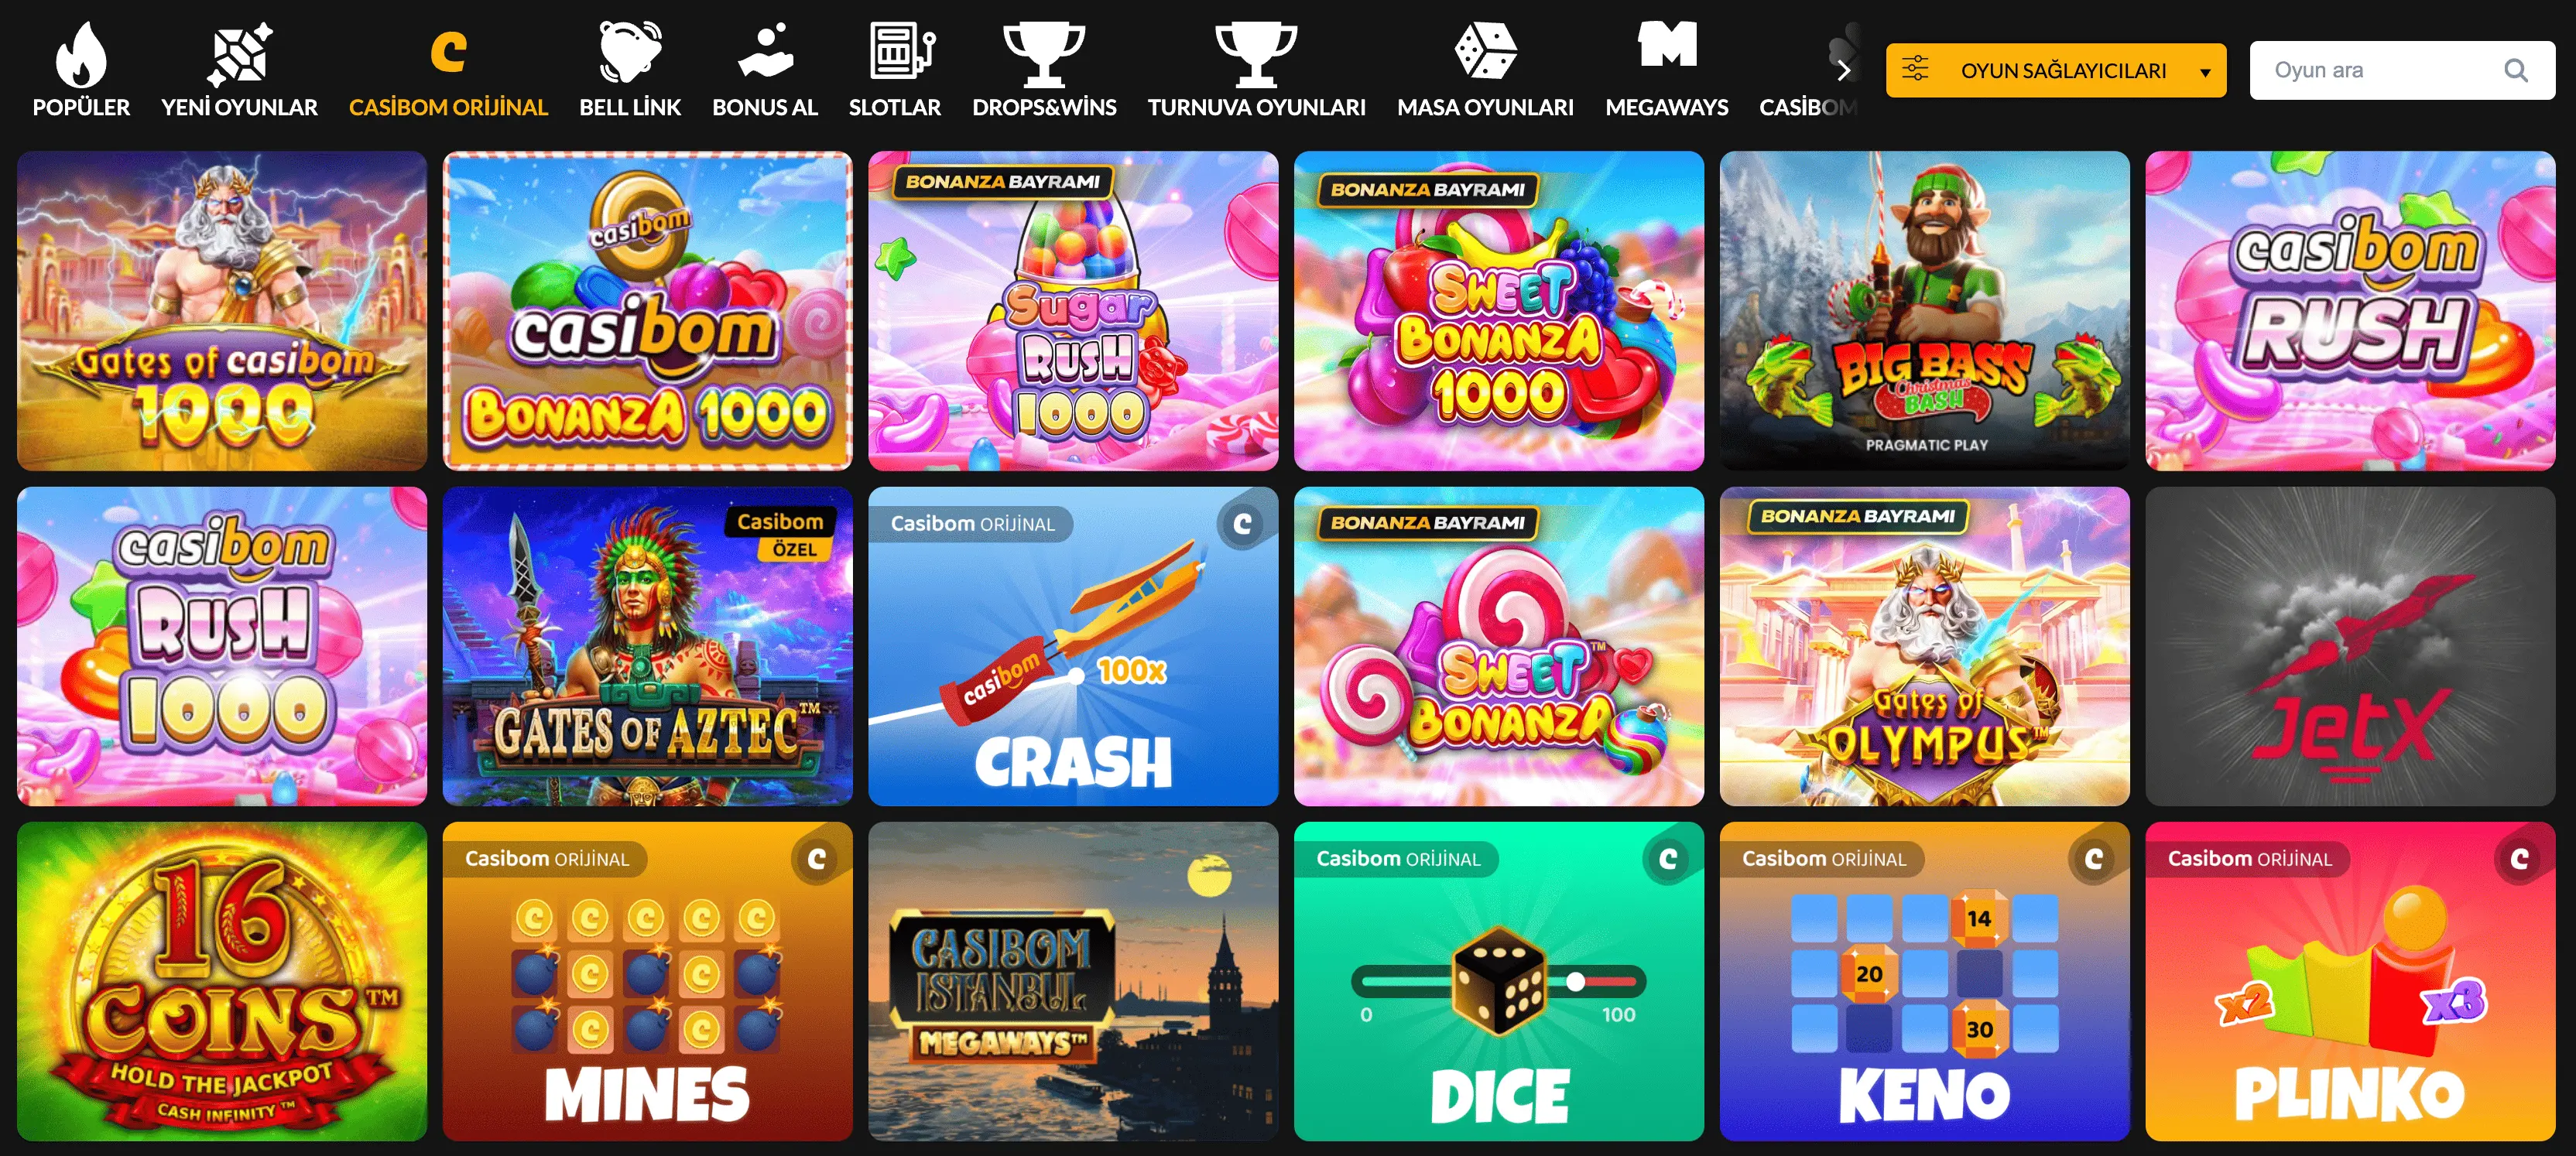Screen dimensions: 2576x1156
Task: Click the Bonus Al hand icon
Action: coord(765,51)
